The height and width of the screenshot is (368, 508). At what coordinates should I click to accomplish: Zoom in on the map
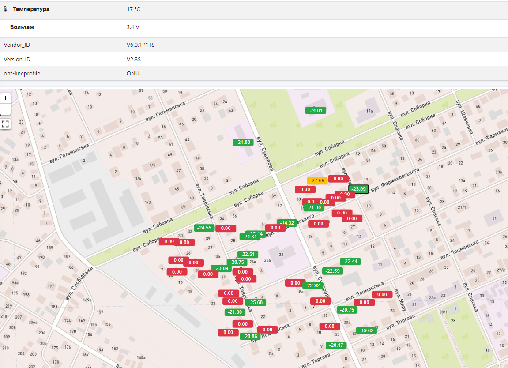(x=5, y=98)
